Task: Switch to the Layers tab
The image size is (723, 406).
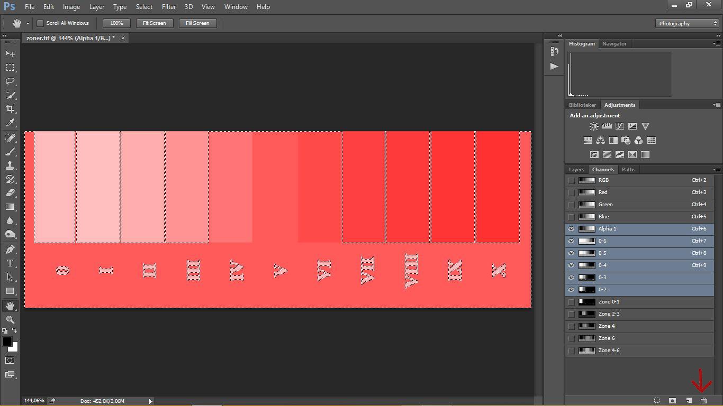Action: coord(576,170)
